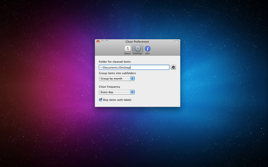Click the "Skip items with labels" text

click(117, 100)
